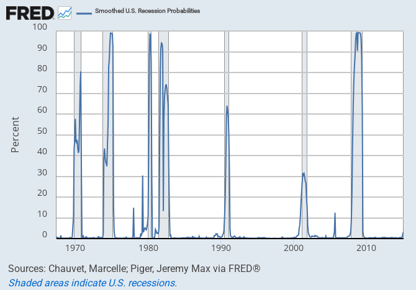
Task: Click the 1980 x-axis label
Action: pyautogui.click(x=148, y=248)
